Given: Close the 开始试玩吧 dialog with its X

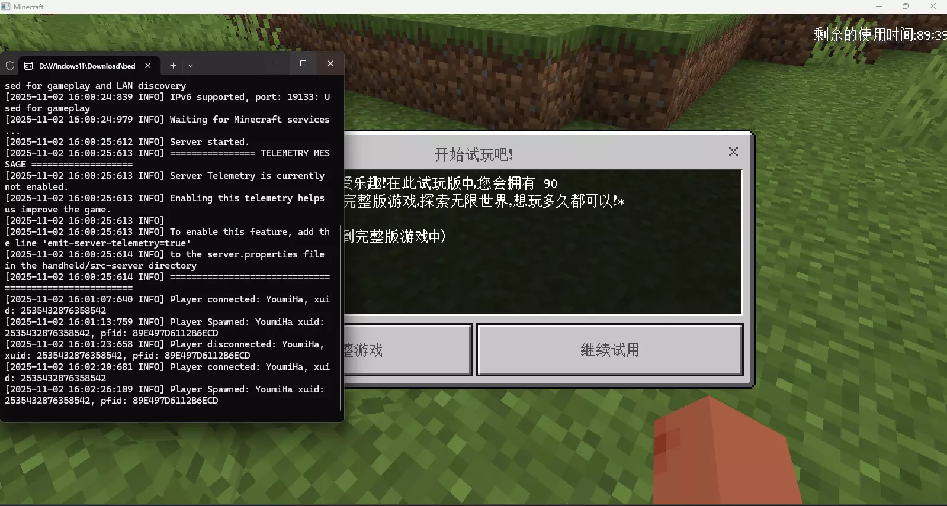Looking at the screenshot, I should [x=733, y=152].
